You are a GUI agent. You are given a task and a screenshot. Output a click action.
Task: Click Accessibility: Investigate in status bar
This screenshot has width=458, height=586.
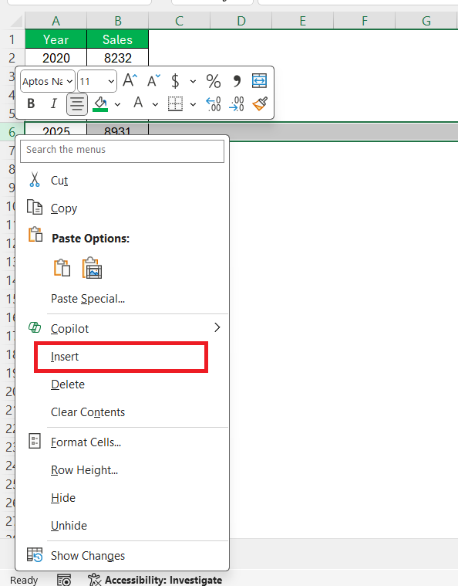pos(155,580)
